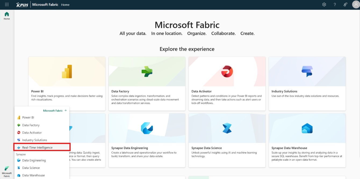Image resolution: width=360 pixels, height=179 pixels.
Task: Go to Home in left sidebar
Action: pyautogui.click(x=7, y=16)
